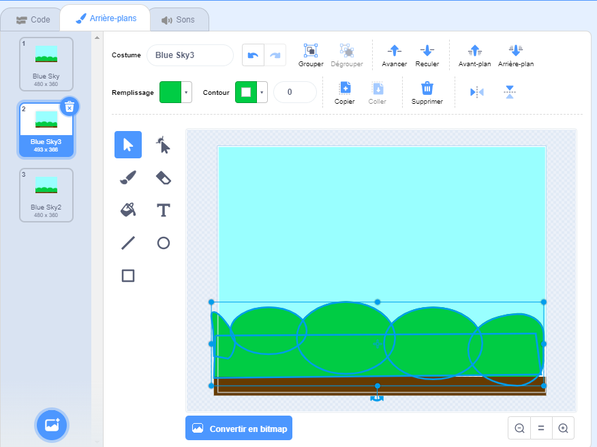Click Convertir en bitmap button
The image size is (597, 447).
(x=239, y=429)
